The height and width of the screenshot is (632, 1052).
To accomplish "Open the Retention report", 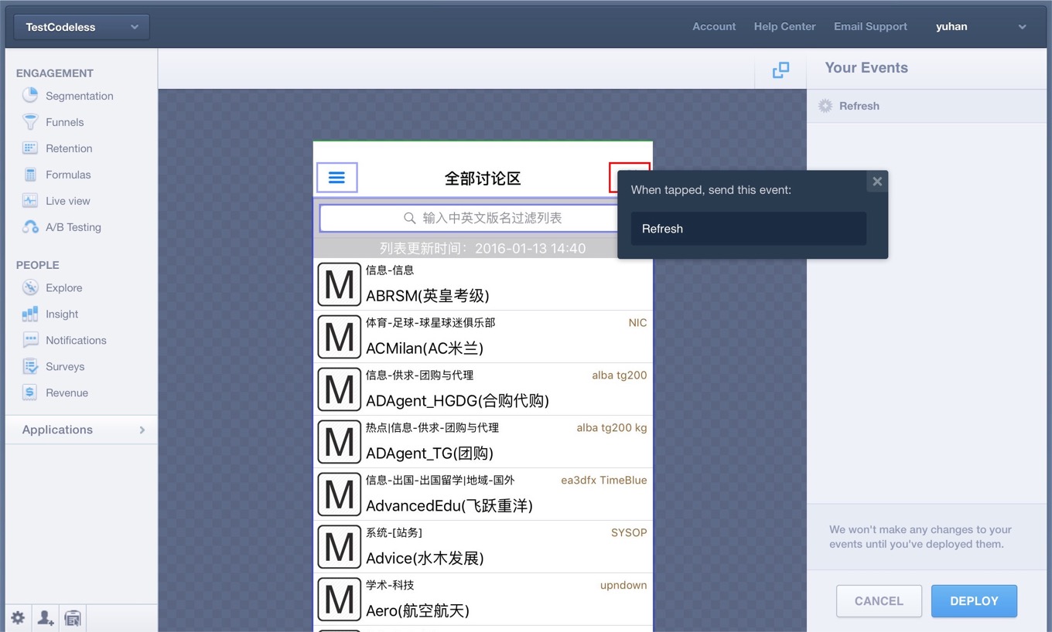I will [x=70, y=148].
